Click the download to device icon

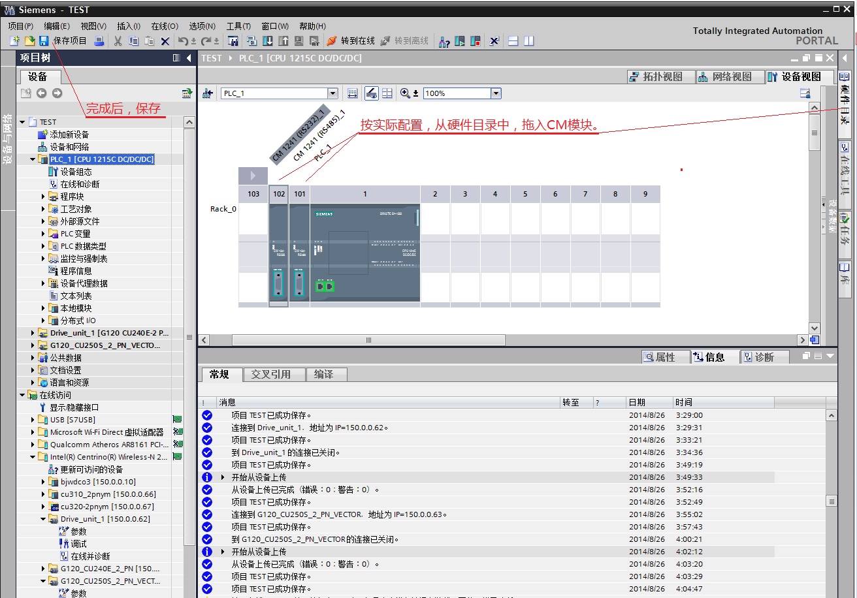tap(268, 41)
